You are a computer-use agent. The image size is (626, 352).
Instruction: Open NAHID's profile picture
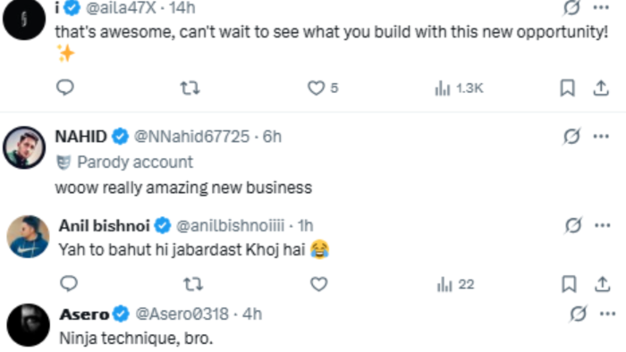point(24,147)
